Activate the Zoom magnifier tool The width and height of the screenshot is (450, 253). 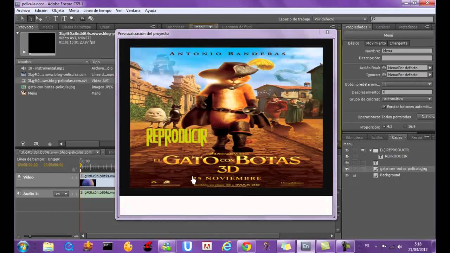click(x=72, y=19)
